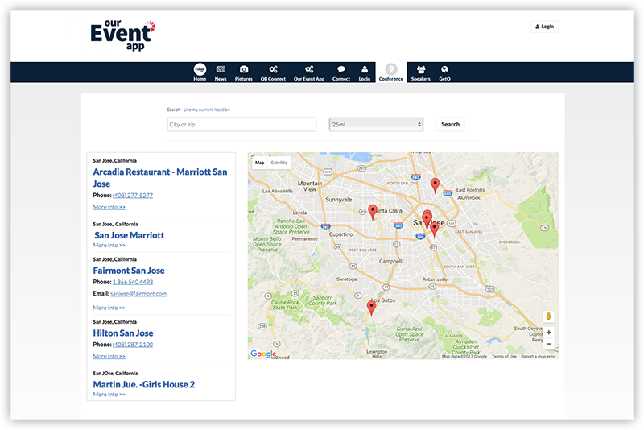Click the Search button
Image resolution: width=644 pixels, height=430 pixels.
[x=450, y=125]
